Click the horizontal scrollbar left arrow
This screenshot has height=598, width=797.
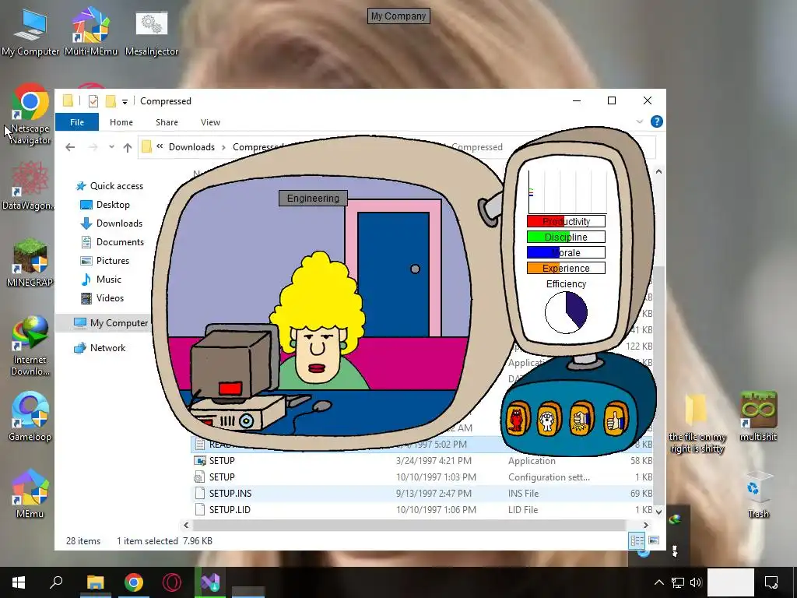click(186, 526)
